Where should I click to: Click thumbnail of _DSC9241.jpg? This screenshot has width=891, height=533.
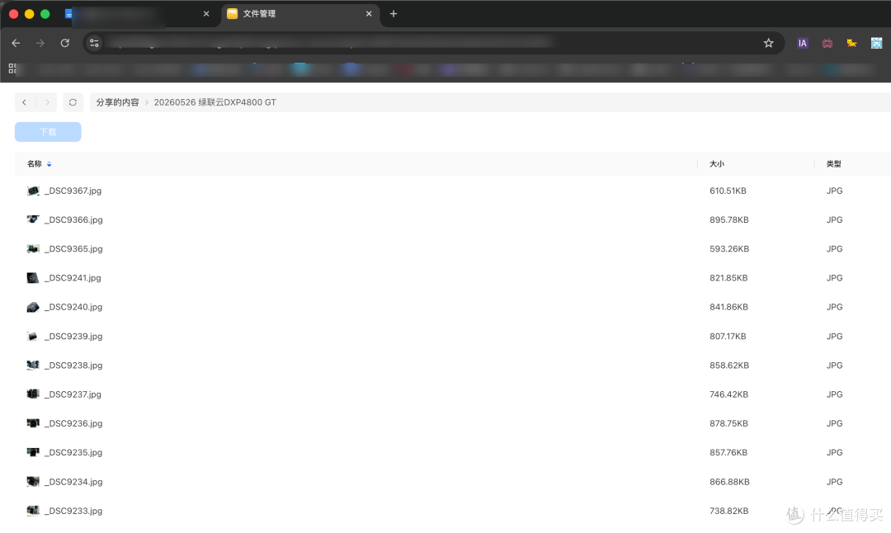[33, 278]
